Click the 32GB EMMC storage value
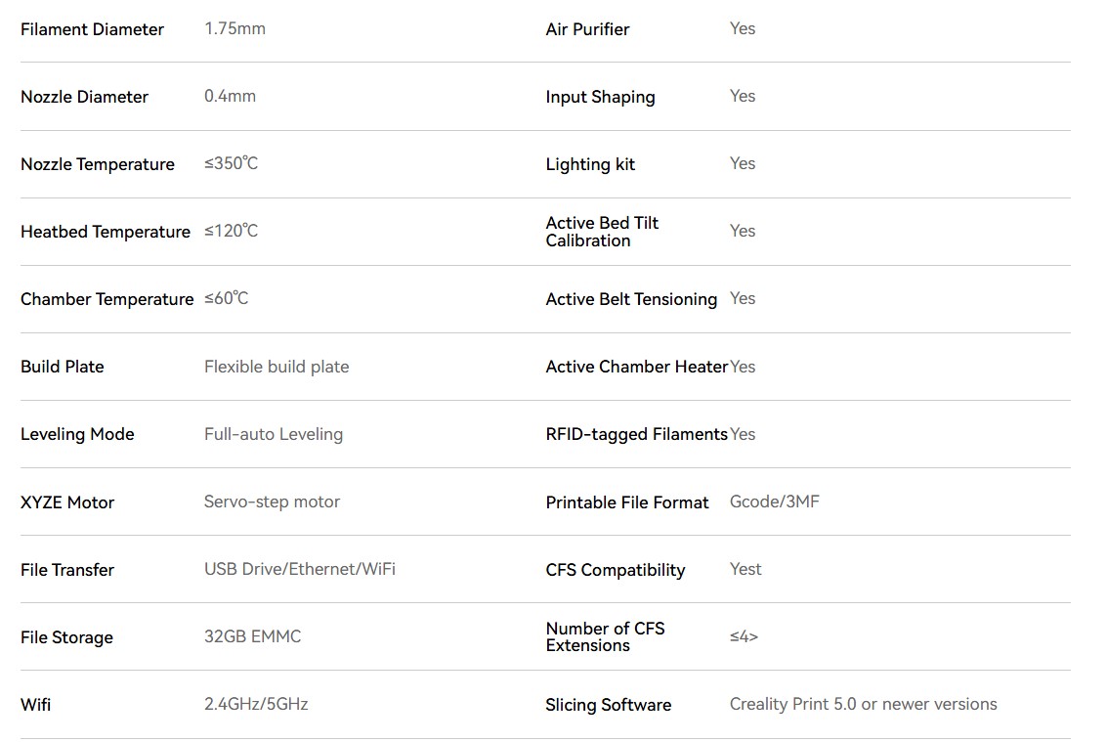 click(253, 636)
